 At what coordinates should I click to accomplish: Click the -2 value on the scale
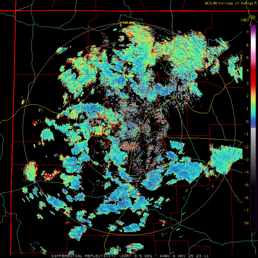(246, 147)
